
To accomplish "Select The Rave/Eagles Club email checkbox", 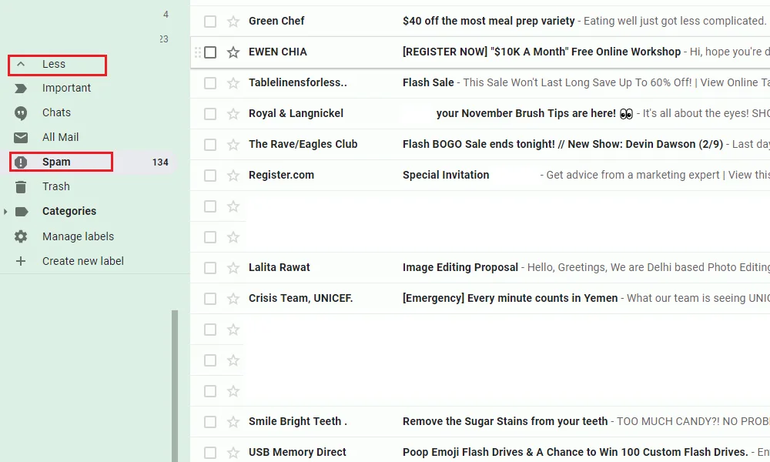I will click(x=210, y=145).
